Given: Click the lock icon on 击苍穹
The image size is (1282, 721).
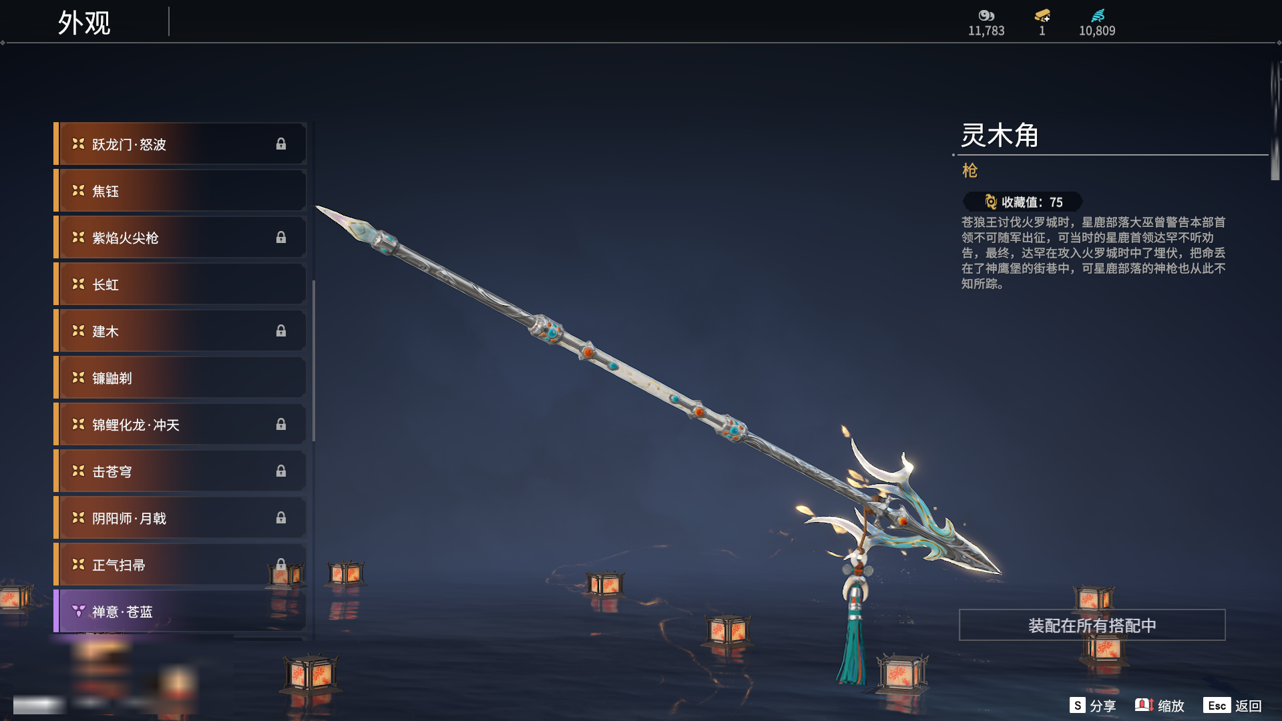Looking at the screenshot, I should click(x=281, y=471).
